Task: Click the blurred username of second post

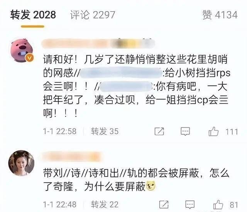Action: 72,156
